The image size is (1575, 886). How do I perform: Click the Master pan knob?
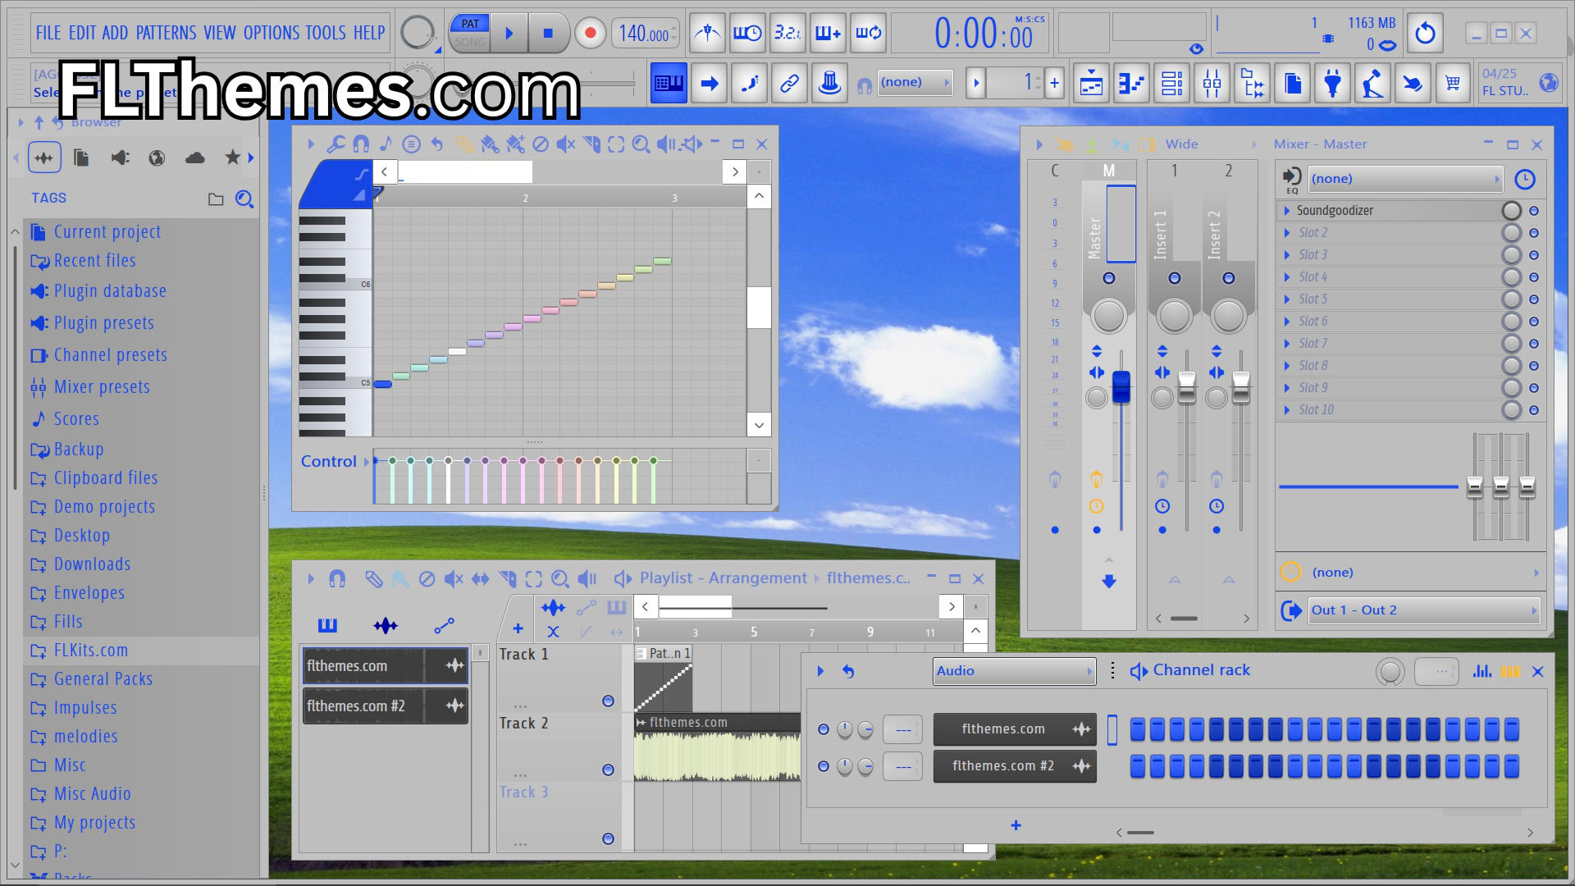(x=1108, y=317)
